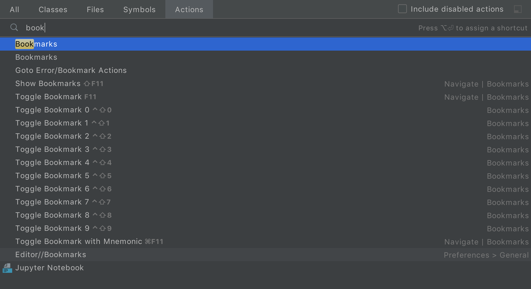531x289 pixels.
Task: Select Toggle Bookmark F11 action
Action: (x=48, y=97)
